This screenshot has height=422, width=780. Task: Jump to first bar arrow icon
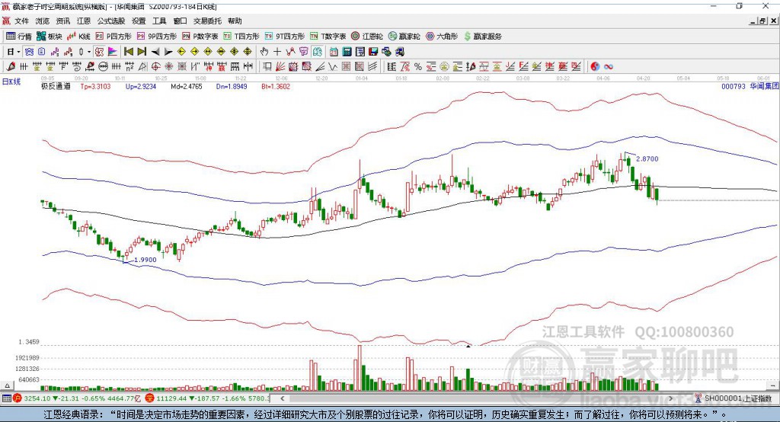click(x=128, y=52)
